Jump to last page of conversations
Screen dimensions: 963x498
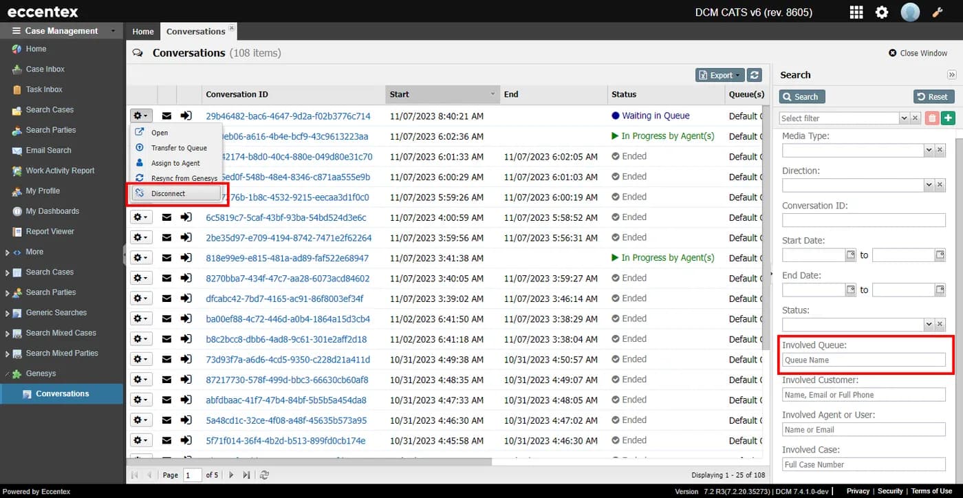[x=246, y=475]
